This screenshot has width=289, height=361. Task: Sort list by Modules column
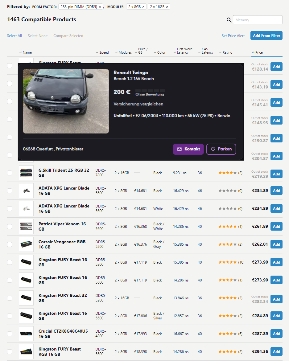(123, 52)
